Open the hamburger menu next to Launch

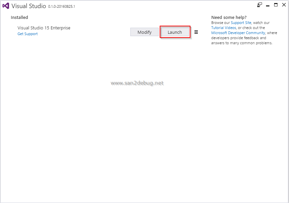(196, 32)
